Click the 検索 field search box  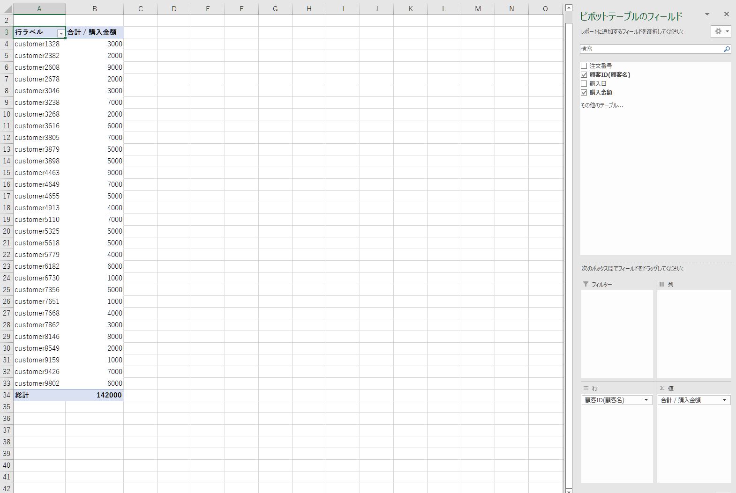click(651, 49)
